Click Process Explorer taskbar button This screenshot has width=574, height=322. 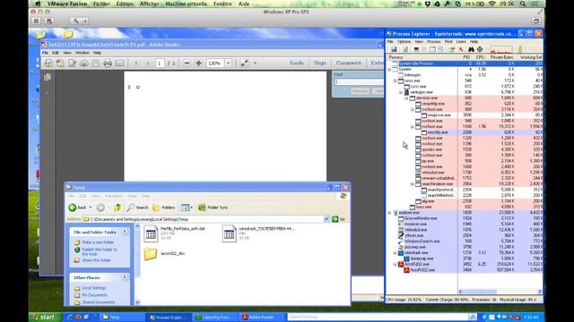click(169, 318)
